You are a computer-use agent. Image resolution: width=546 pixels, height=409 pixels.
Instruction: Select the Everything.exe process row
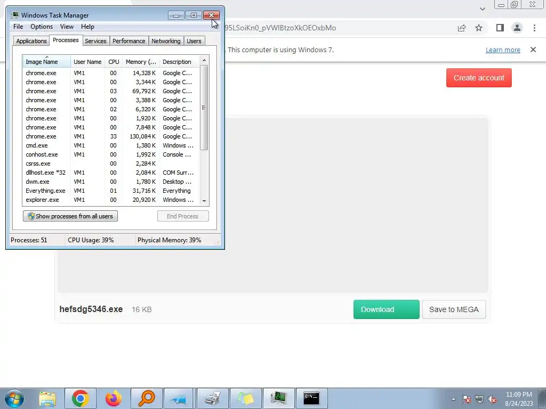tap(111, 191)
